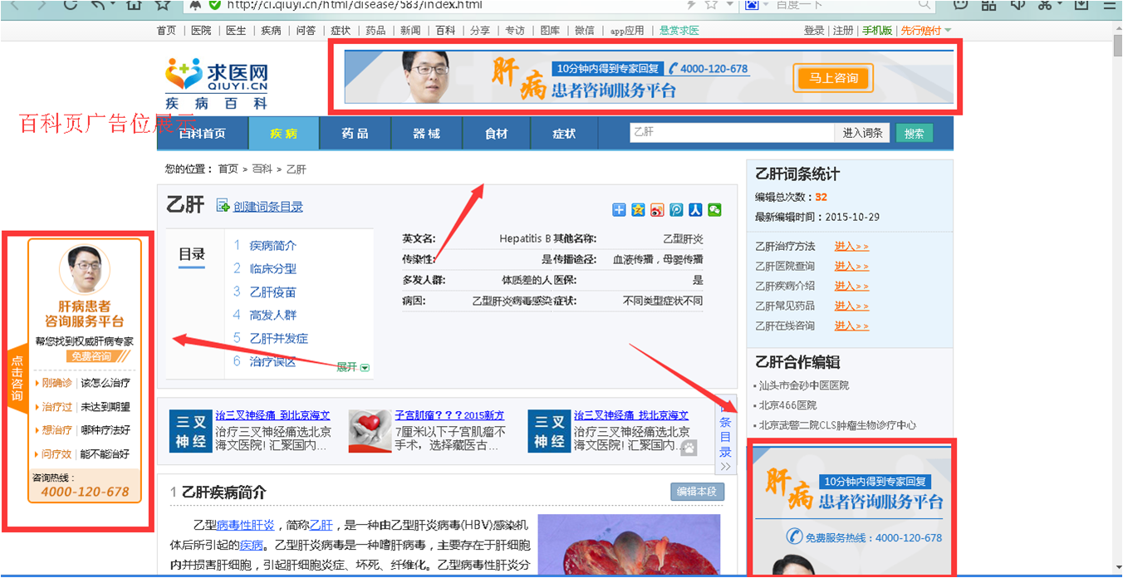Click the 创建词条目录 icon beside 乙肝 title
Image resolution: width=1123 pixels, height=578 pixels.
[223, 206]
